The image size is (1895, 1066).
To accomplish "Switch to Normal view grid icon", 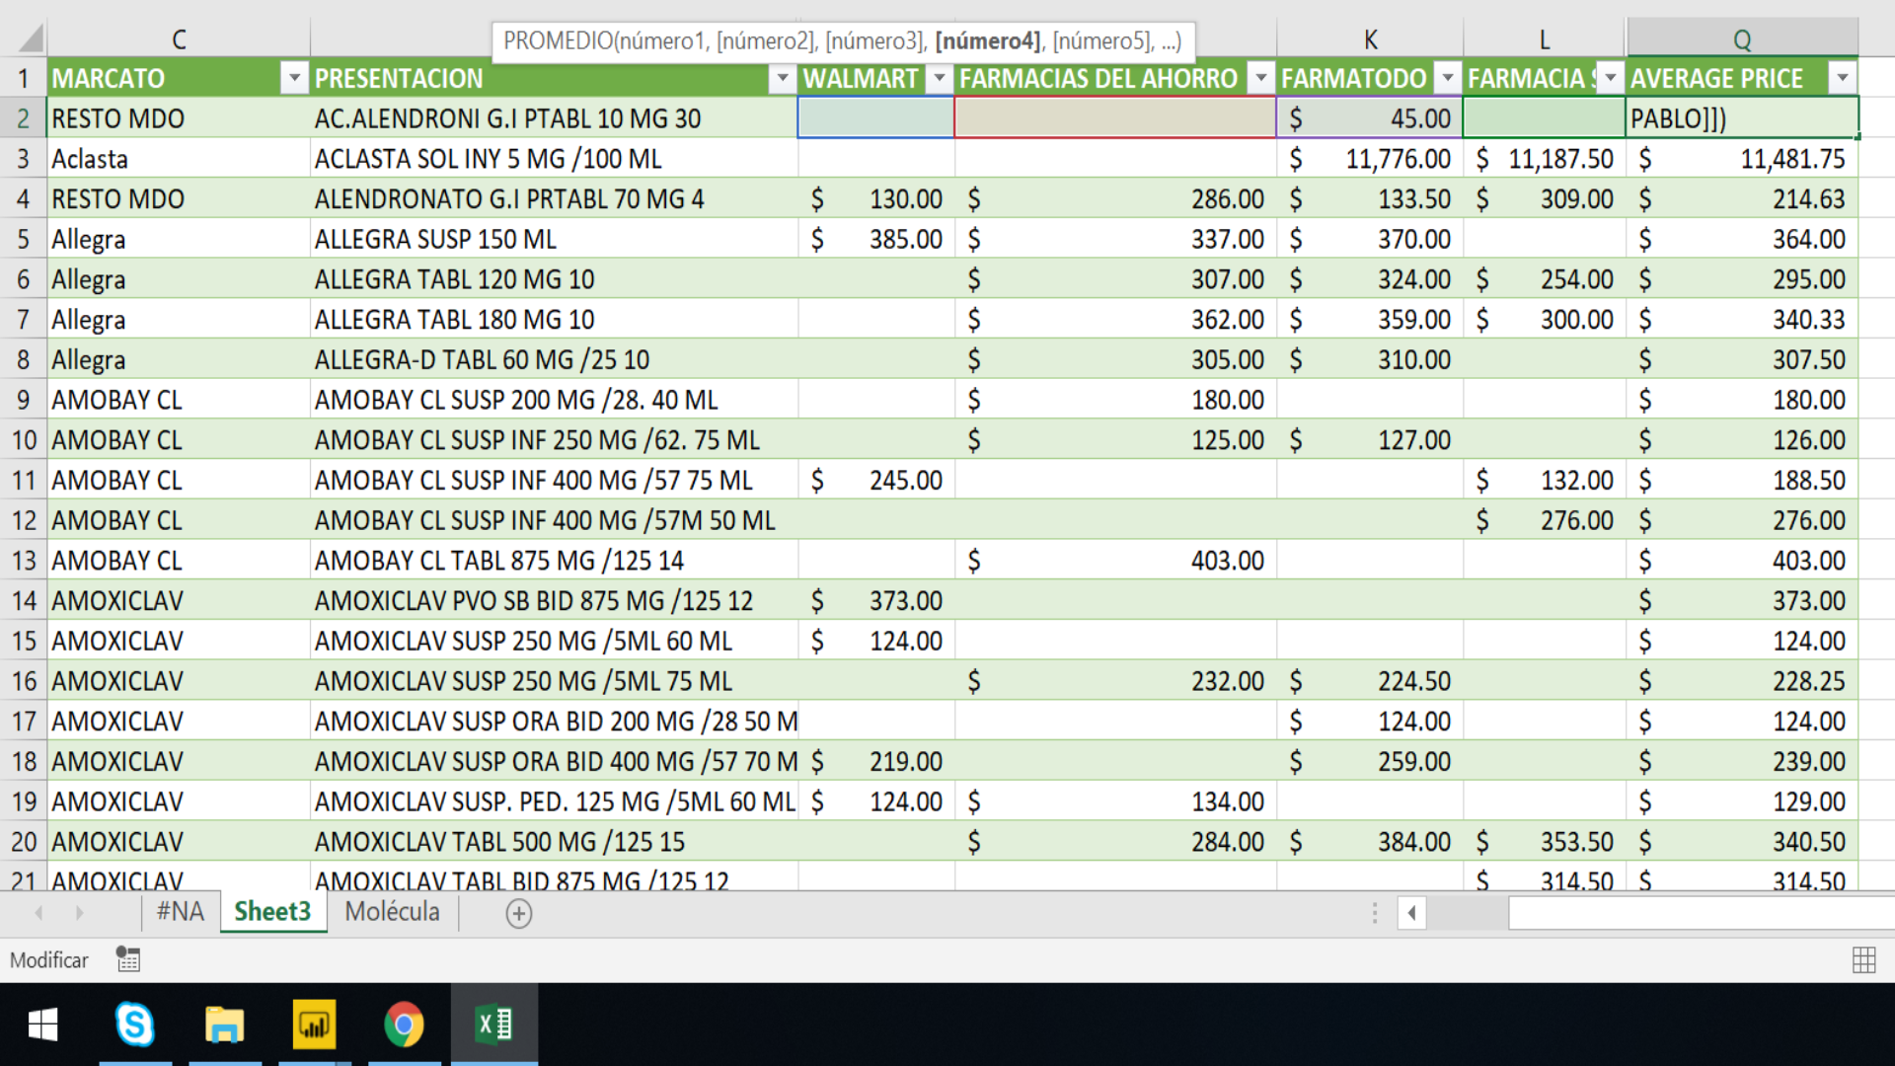I will [x=1863, y=959].
